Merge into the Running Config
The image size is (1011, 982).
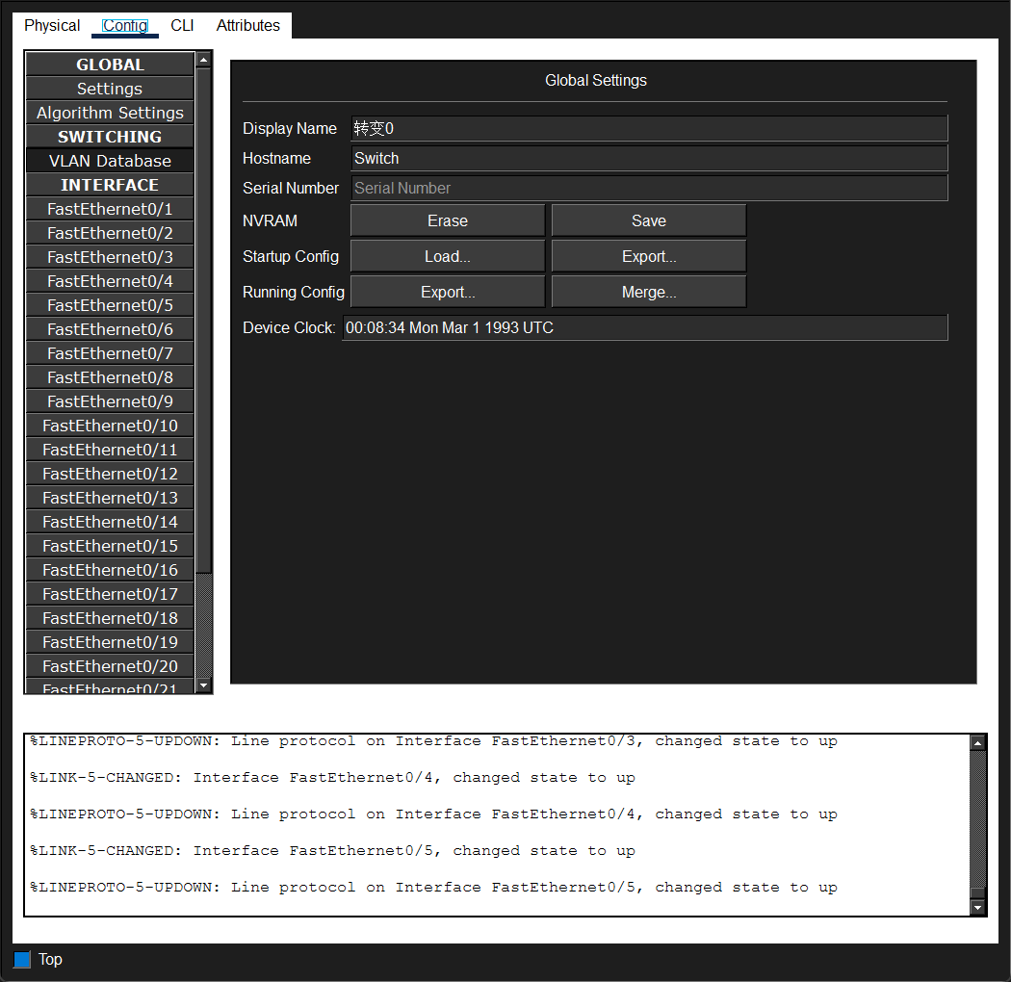point(649,292)
